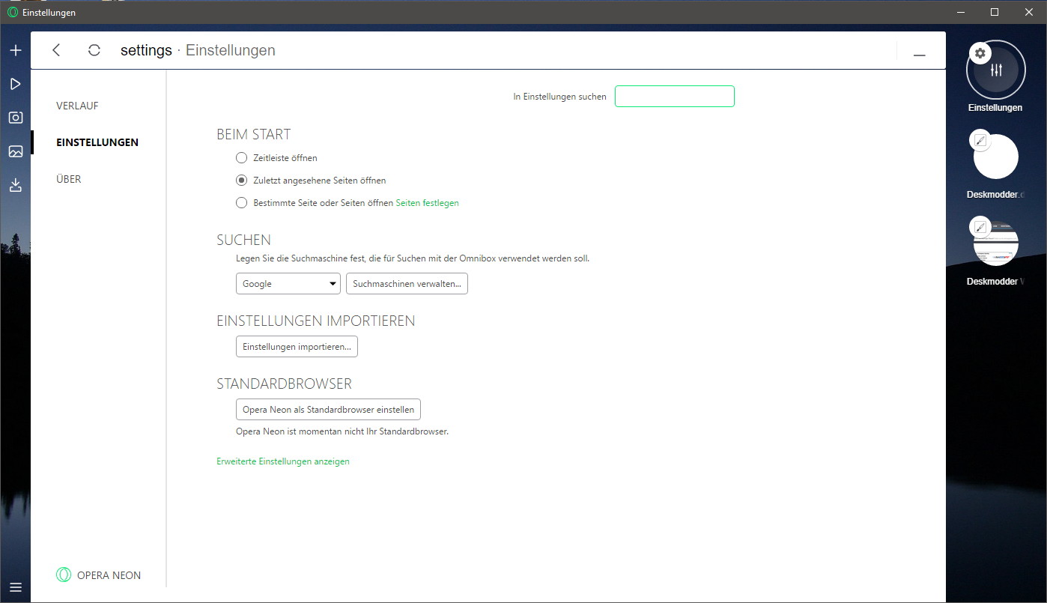This screenshot has width=1047, height=603.
Task: Open a new tab with plus icon
Action: [16, 50]
